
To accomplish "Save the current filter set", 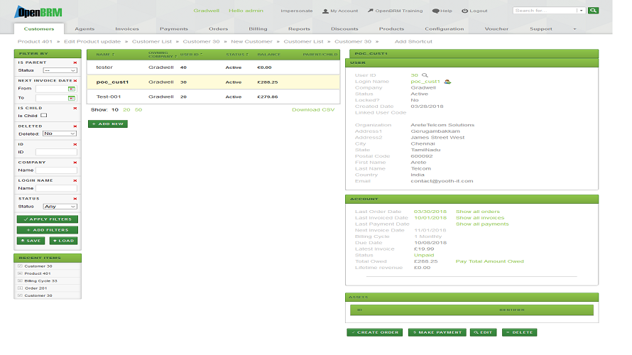I will pos(31,241).
